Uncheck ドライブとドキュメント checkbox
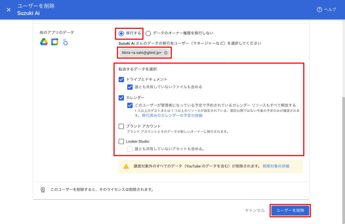Image resolution: width=345 pixels, height=224 pixels. click(121, 79)
